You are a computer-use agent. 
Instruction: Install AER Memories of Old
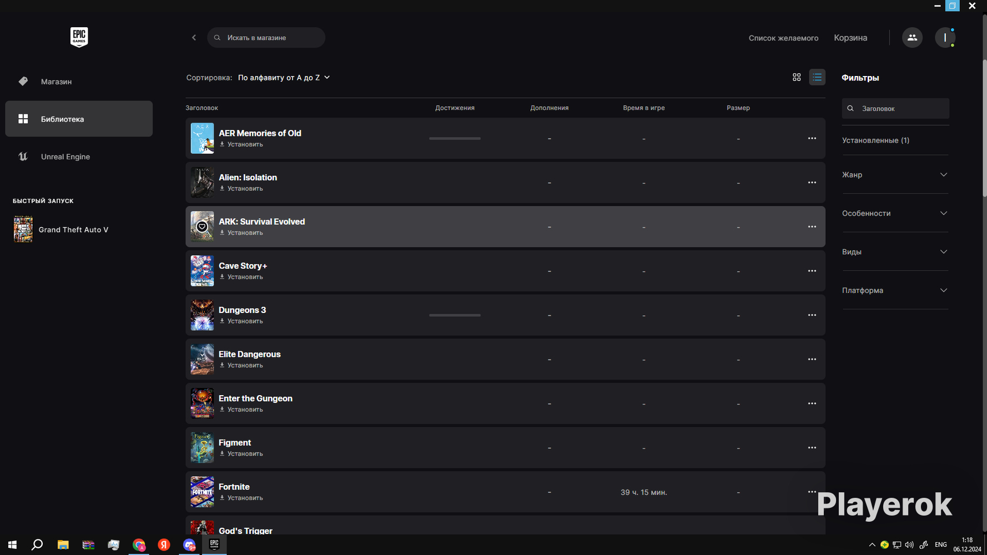click(x=241, y=144)
